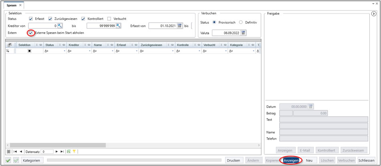
Task: Jump to first record in navigator
Action: point(15,152)
